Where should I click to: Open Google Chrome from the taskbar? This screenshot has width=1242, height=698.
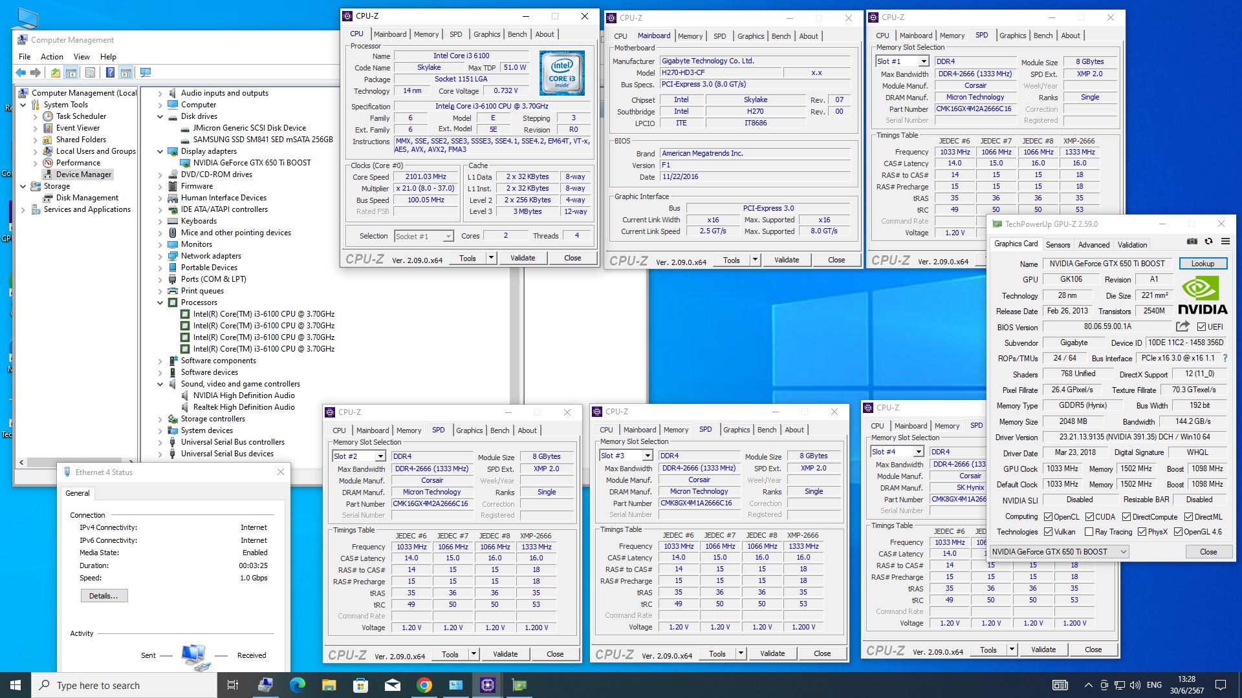tap(424, 685)
